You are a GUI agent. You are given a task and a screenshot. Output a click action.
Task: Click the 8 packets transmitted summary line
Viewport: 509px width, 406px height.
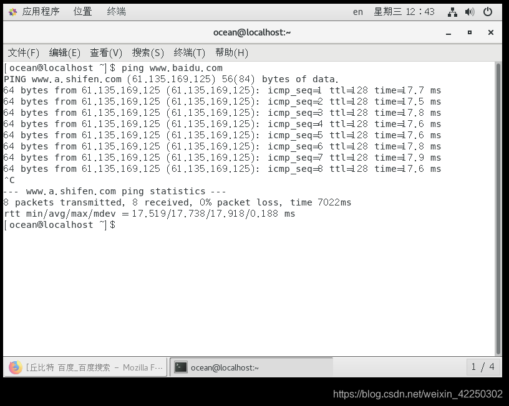pyautogui.click(x=178, y=202)
